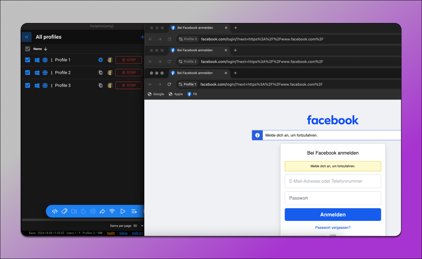Toggle the select-all checkbox in the Name header

[28, 49]
